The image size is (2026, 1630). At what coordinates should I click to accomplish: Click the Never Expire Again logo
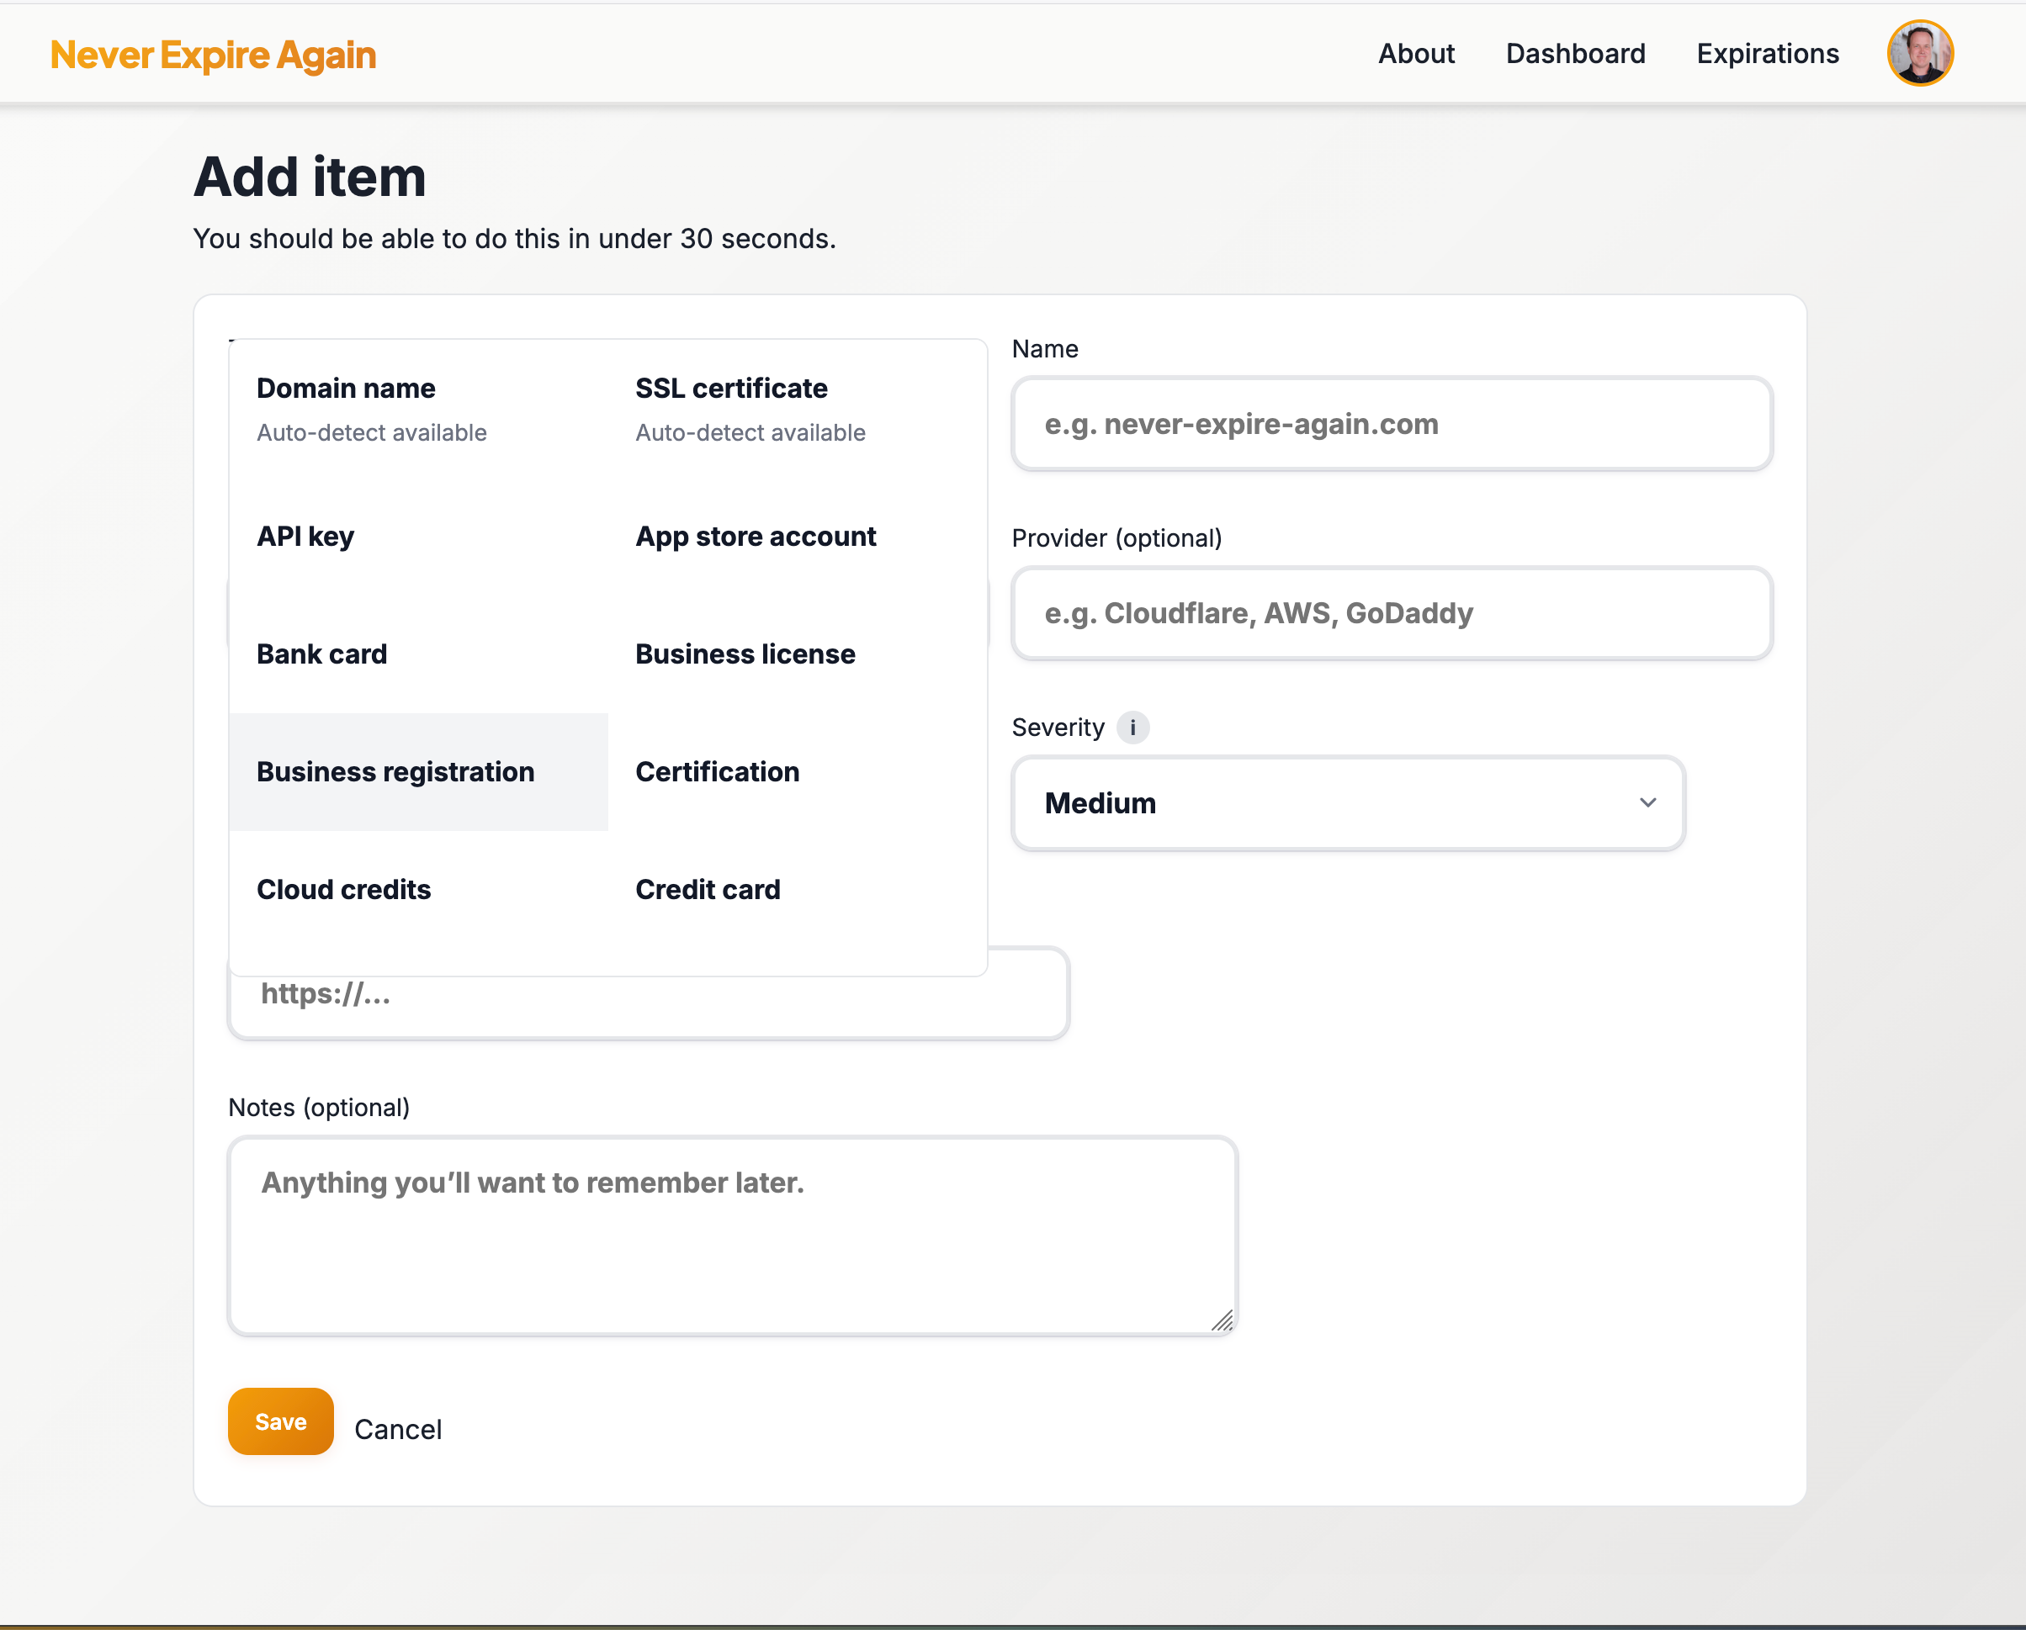pyautogui.click(x=212, y=55)
